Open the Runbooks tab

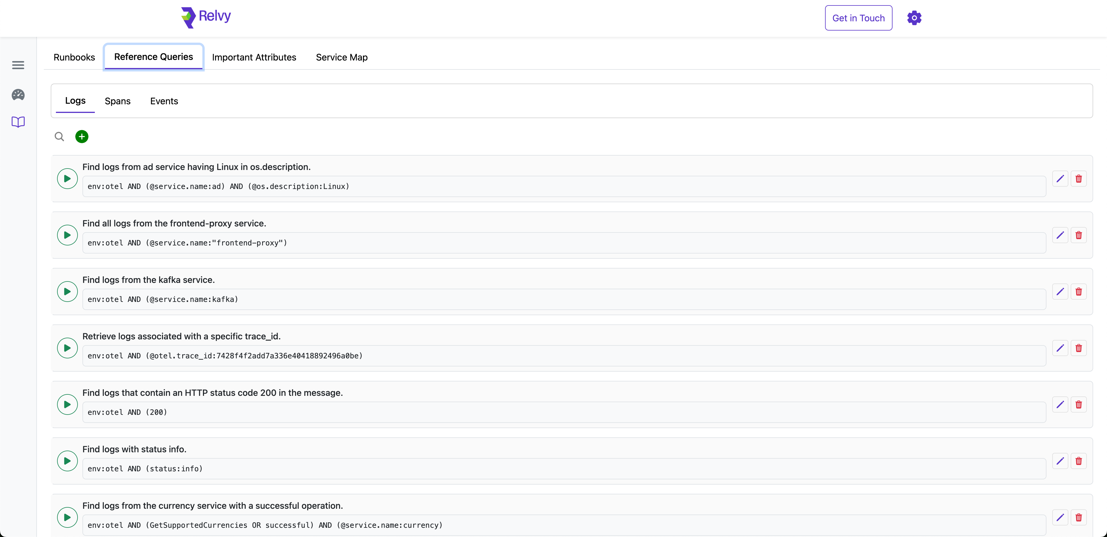74,57
